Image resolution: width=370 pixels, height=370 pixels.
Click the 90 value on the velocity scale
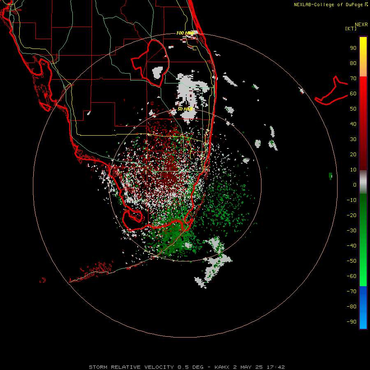pyautogui.click(x=353, y=48)
